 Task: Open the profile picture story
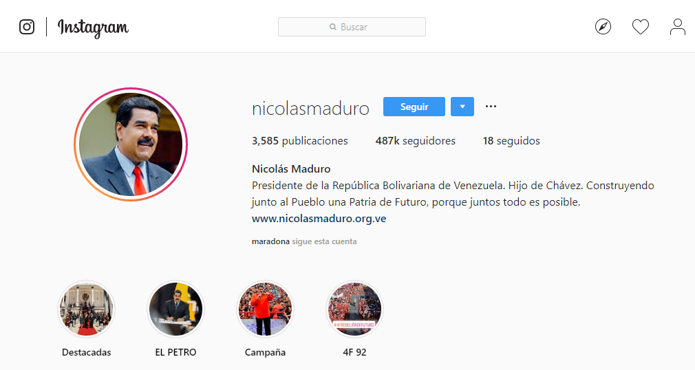click(131, 144)
